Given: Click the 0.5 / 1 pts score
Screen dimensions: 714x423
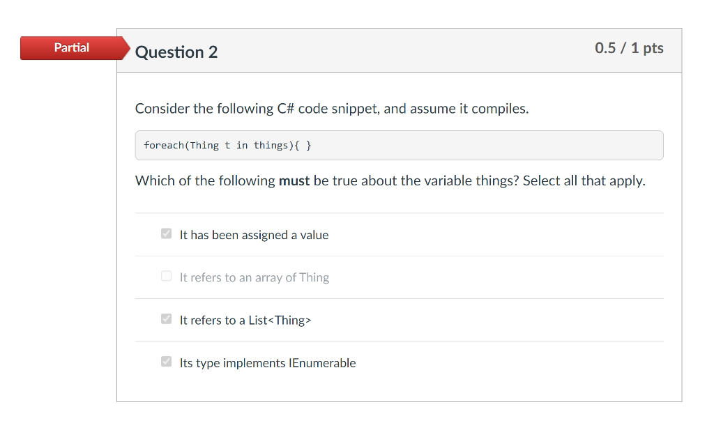Looking at the screenshot, I should 629,48.
